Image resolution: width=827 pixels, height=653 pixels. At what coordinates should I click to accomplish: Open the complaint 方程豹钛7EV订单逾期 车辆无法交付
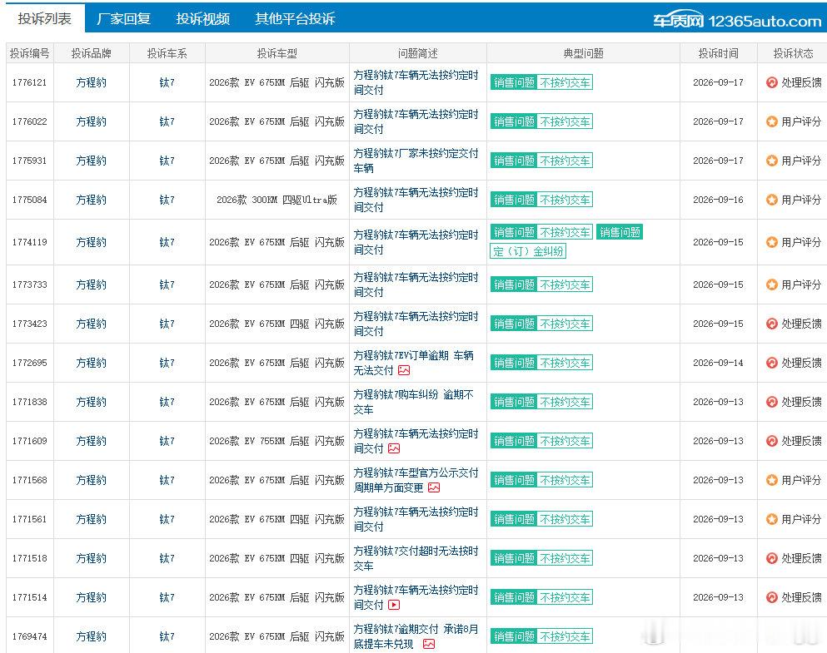pyautogui.click(x=413, y=363)
